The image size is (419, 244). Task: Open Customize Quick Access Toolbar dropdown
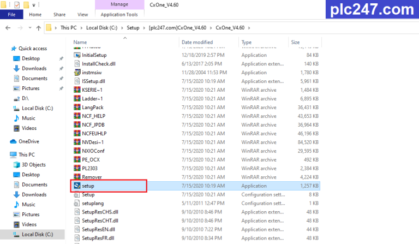coord(34,5)
